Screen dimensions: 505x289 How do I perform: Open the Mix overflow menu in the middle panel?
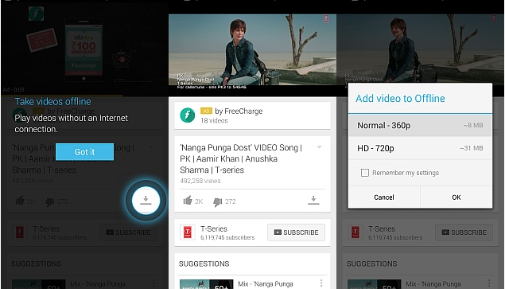tap(321, 283)
